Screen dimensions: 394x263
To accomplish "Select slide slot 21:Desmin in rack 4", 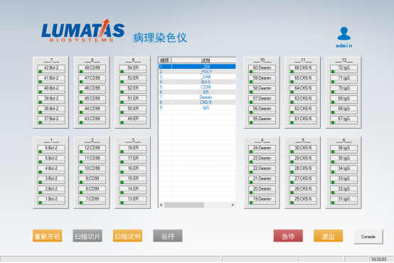I will 262,179.
